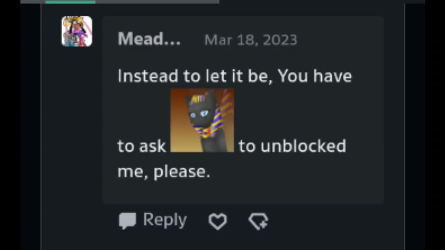
Task: Click the cat emote's blue eyes
Action: point(199,114)
